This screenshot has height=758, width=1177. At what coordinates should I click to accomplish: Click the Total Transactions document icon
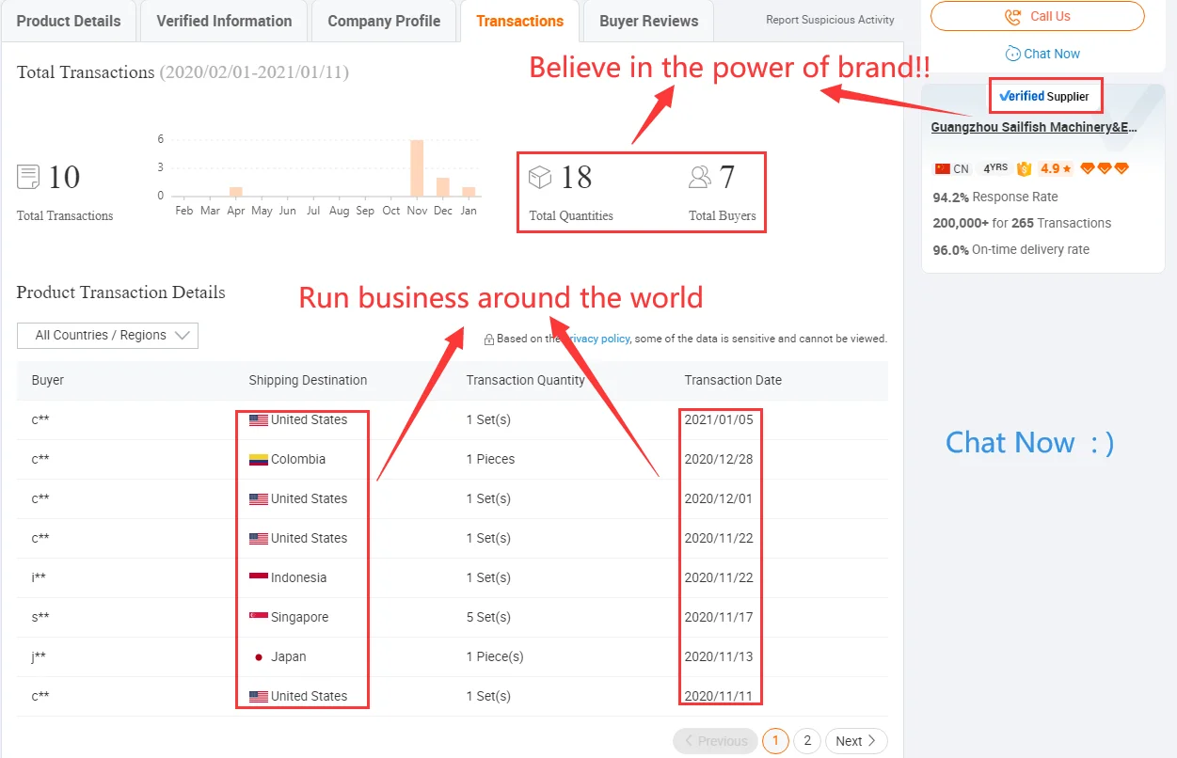(x=28, y=177)
